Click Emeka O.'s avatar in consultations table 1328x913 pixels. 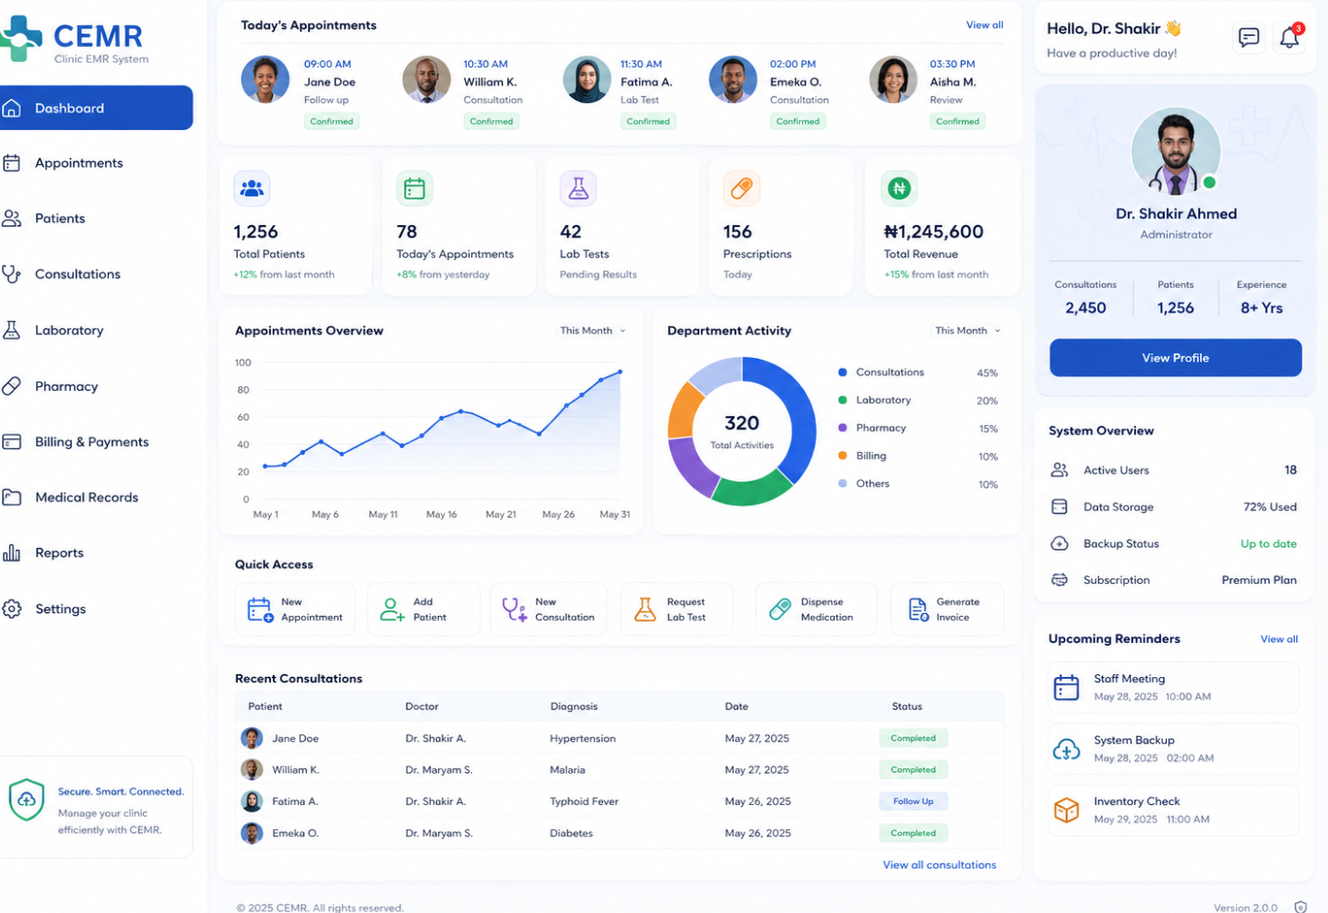252,833
